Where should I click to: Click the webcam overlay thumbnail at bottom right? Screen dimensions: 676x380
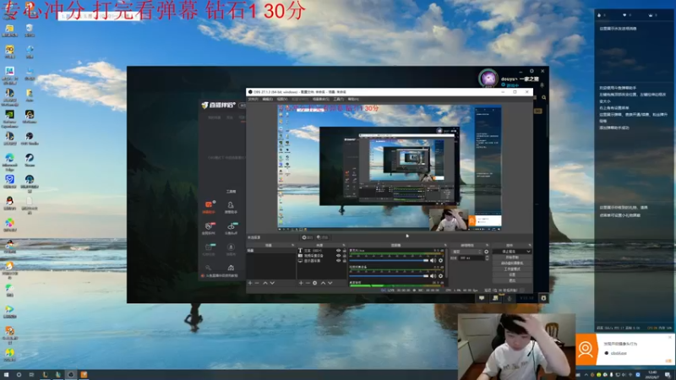click(516, 347)
